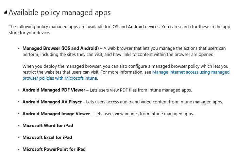
Task: Collapse the Available policy managed apps section
Action: tap(5, 12)
